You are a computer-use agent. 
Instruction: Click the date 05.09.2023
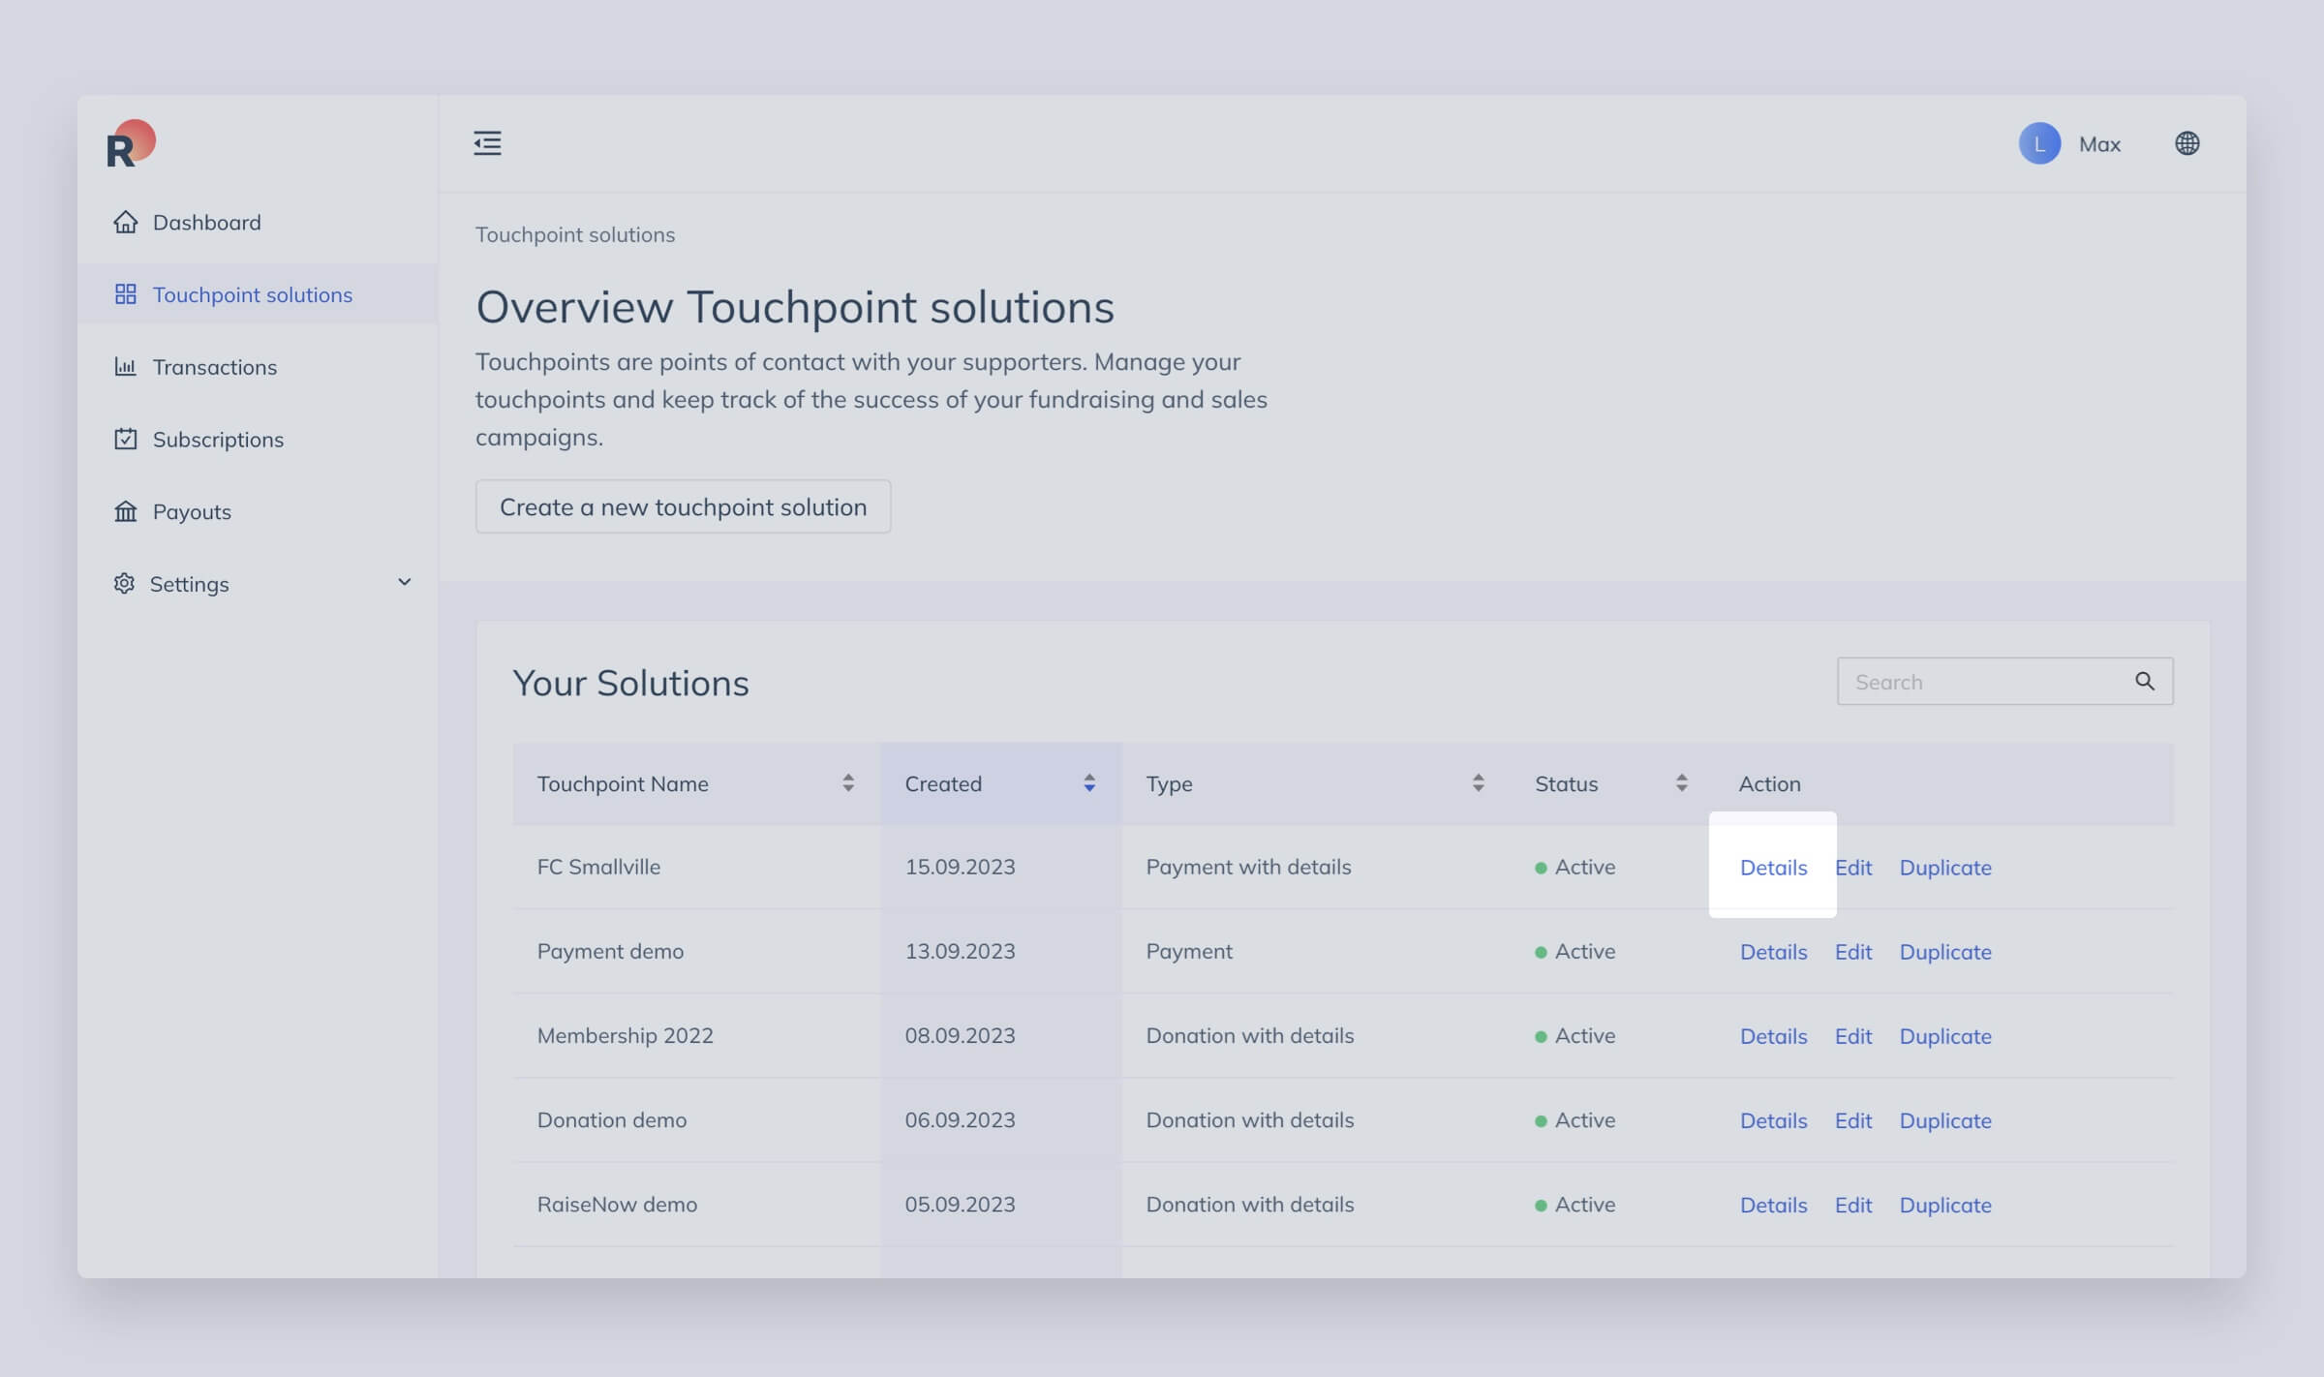tap(960, 1204)
